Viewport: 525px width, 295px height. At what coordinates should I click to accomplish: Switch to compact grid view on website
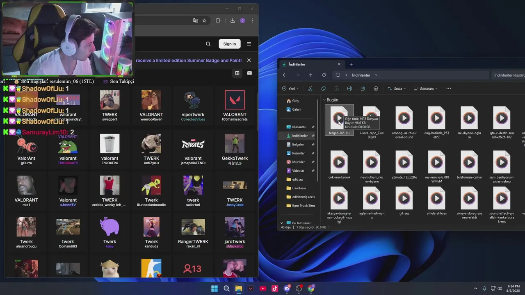(x=249, y=73)
